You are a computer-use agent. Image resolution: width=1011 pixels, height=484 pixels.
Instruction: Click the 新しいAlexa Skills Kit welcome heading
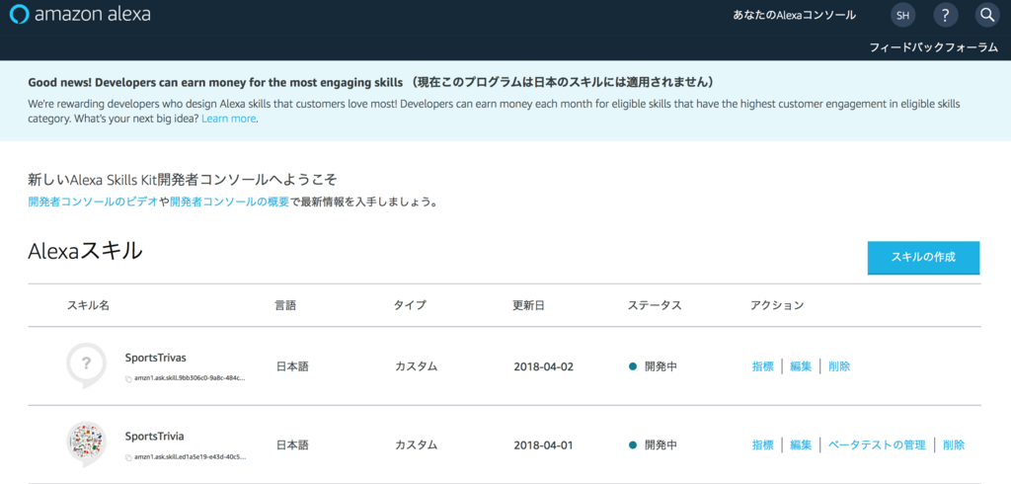[x=183, y=179]
